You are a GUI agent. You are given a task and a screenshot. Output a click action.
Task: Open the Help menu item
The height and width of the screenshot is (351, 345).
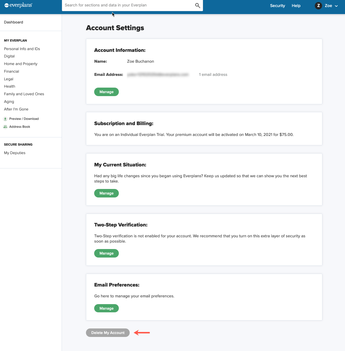[x=296, y=6]
